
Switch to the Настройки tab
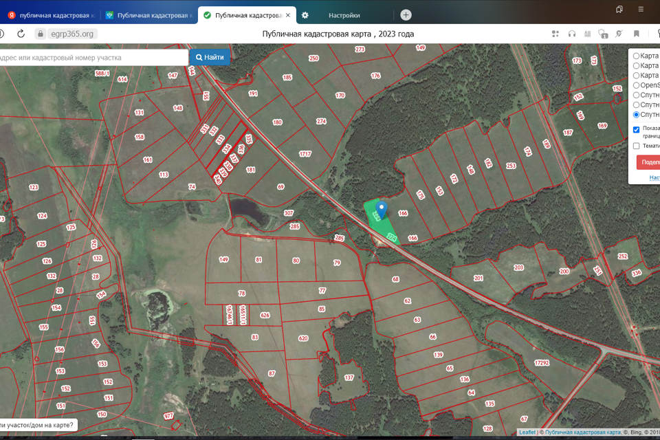[343, 15]
